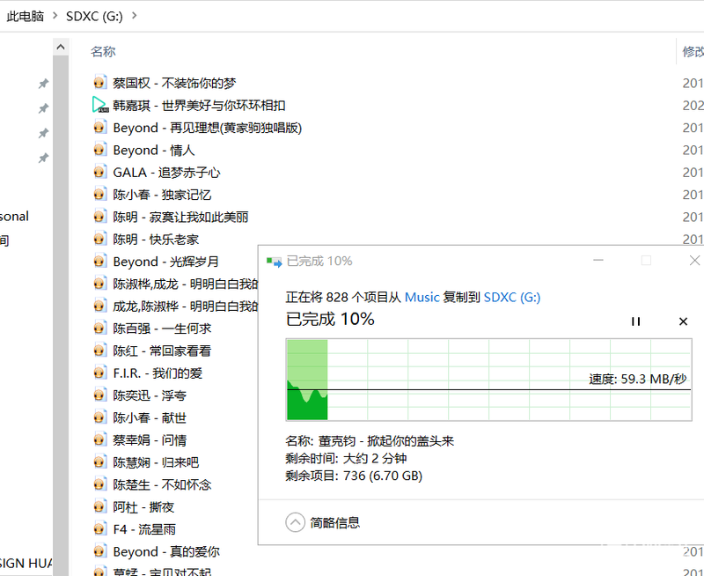Viewport: 704px width, 576px height.
Task: Minimize the copy progress dialog
Action: [598, 260]
